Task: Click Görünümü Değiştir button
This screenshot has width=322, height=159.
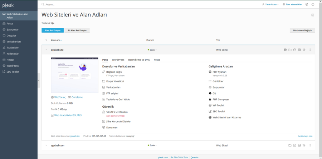Action: tap(302, 30)
